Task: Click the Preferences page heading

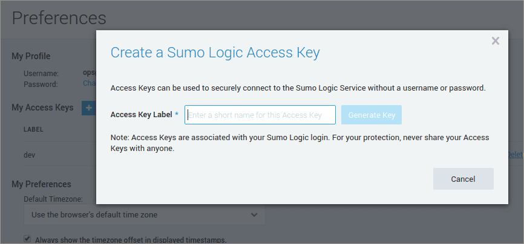Action: [59, 18]
